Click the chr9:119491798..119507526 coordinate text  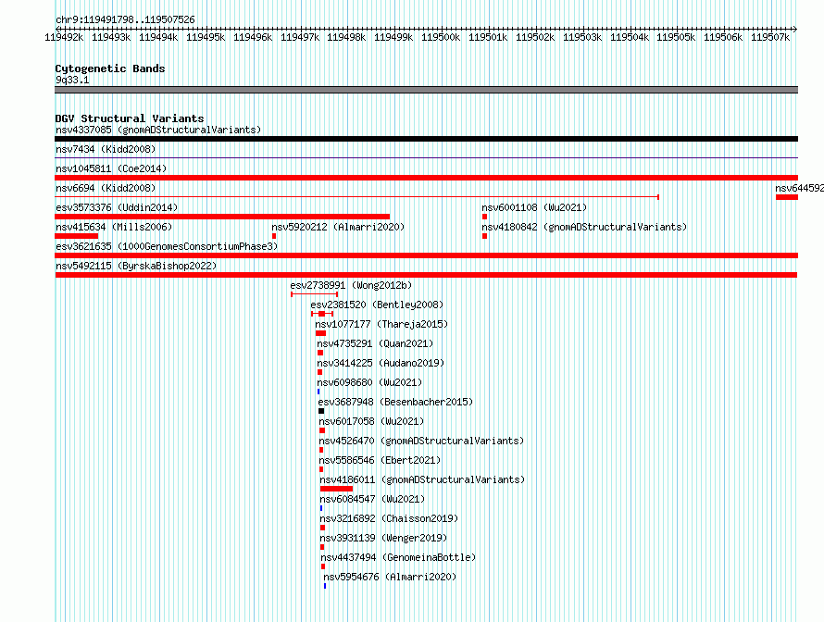click(x=125, y=20)
